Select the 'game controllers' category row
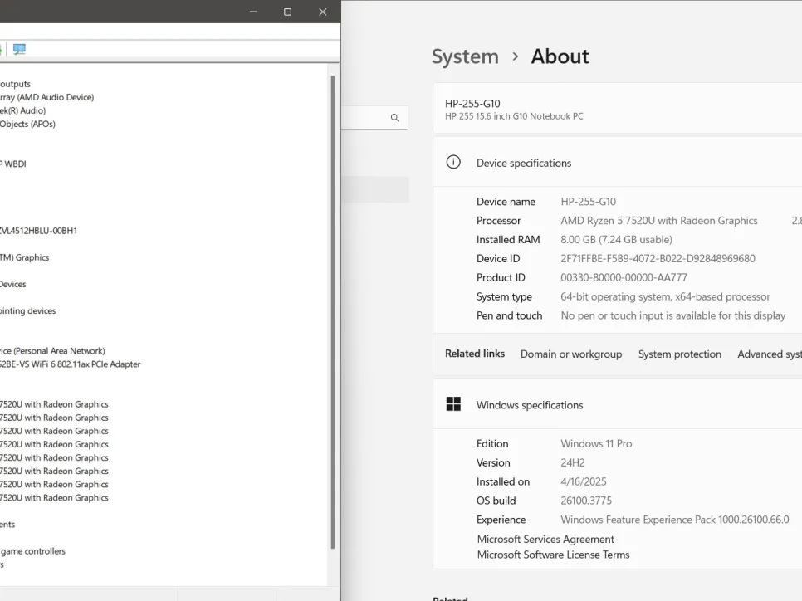The width and height of the screenshot is (802, 601). pyautogui.click(x=32, y=551)
